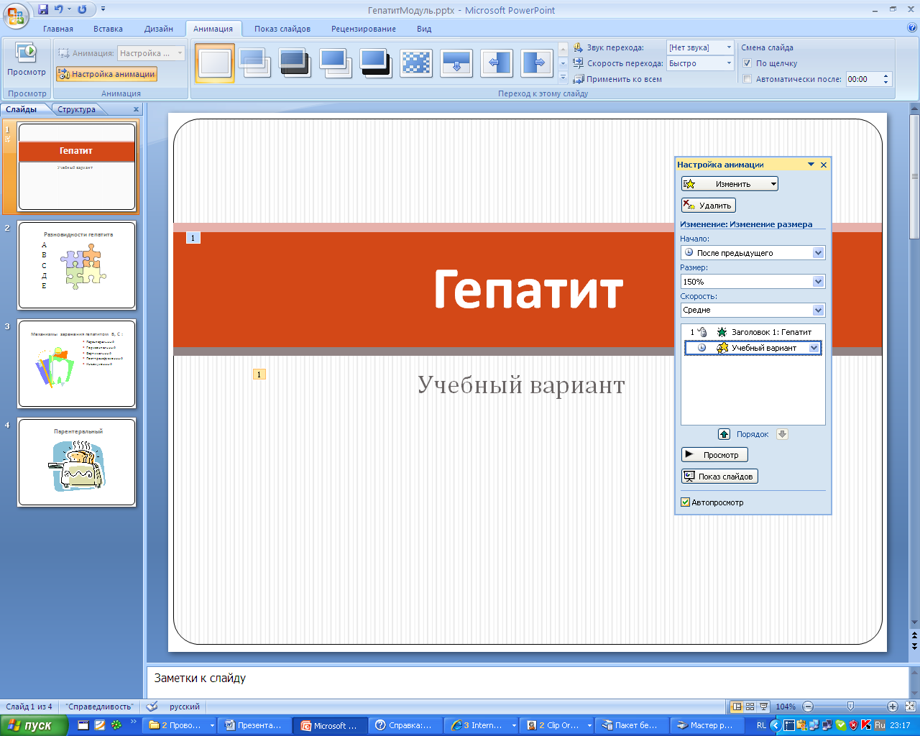Click Показ слайдов button in animation pane
The image size is (920, 736).
[719, 477]
